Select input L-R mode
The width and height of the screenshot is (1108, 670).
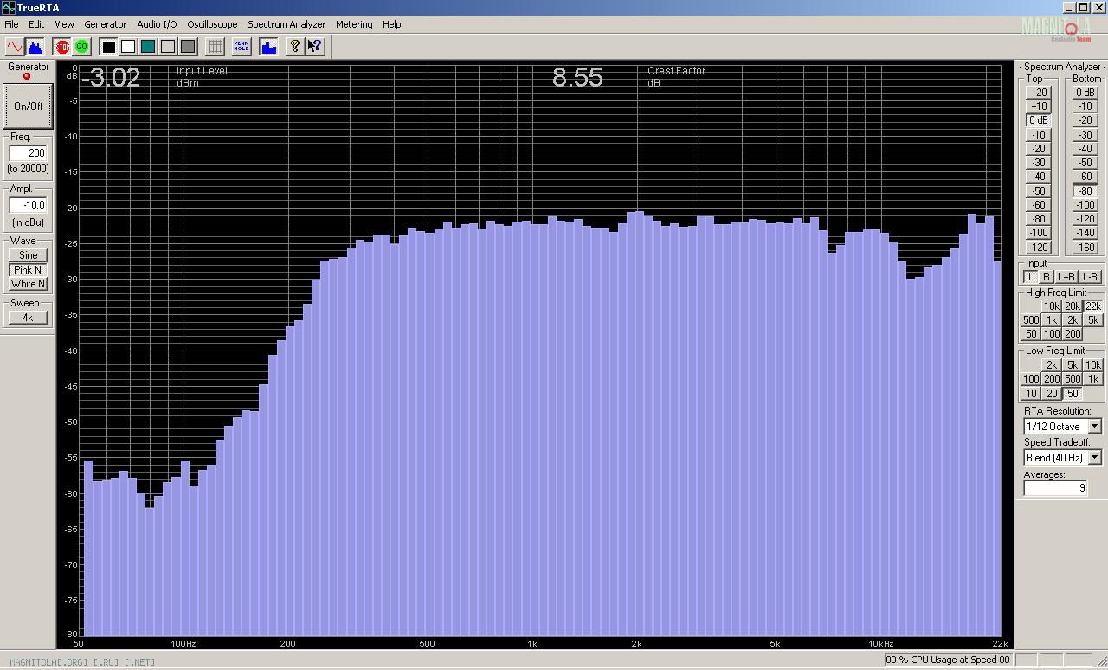[1090, 277]
